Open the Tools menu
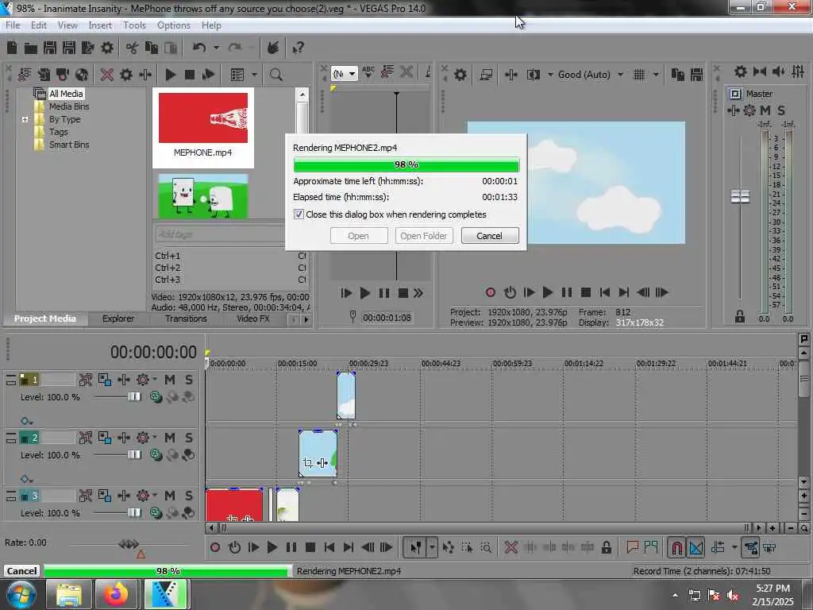The width and height of the screenshot is (813, 610). click(x=134, y=25)
